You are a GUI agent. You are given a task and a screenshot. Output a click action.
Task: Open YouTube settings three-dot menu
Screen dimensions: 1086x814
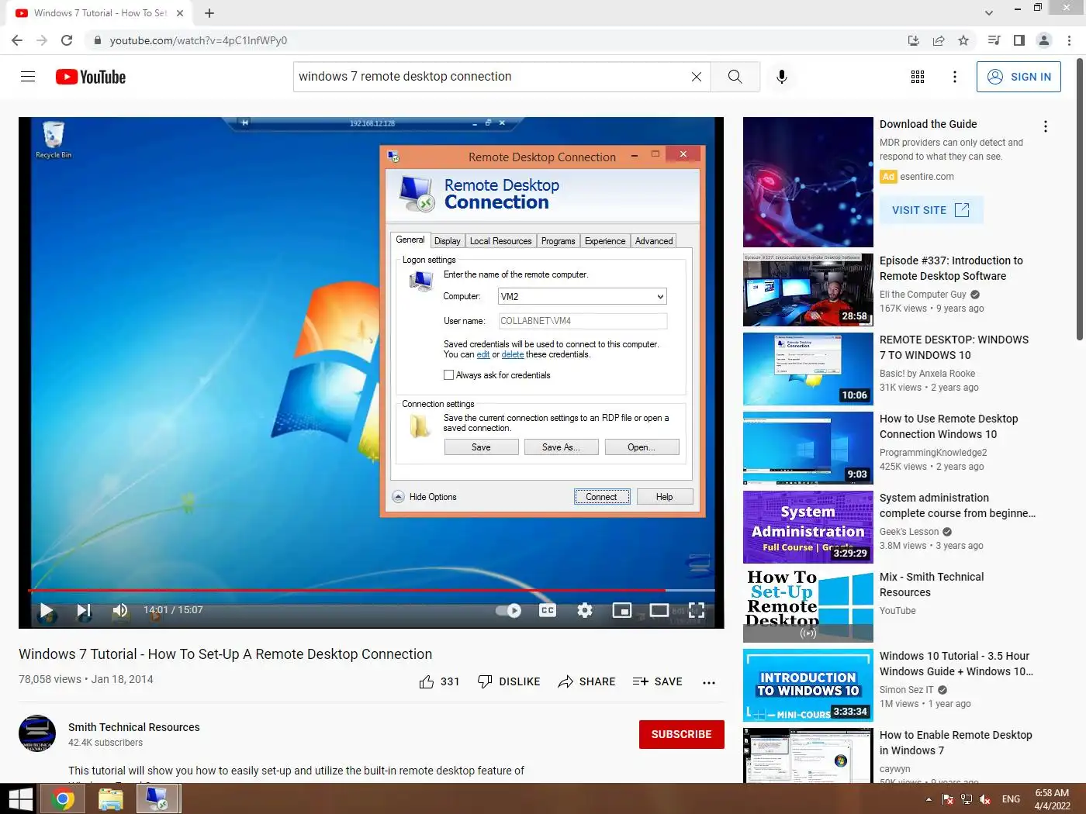click(955, 77)
